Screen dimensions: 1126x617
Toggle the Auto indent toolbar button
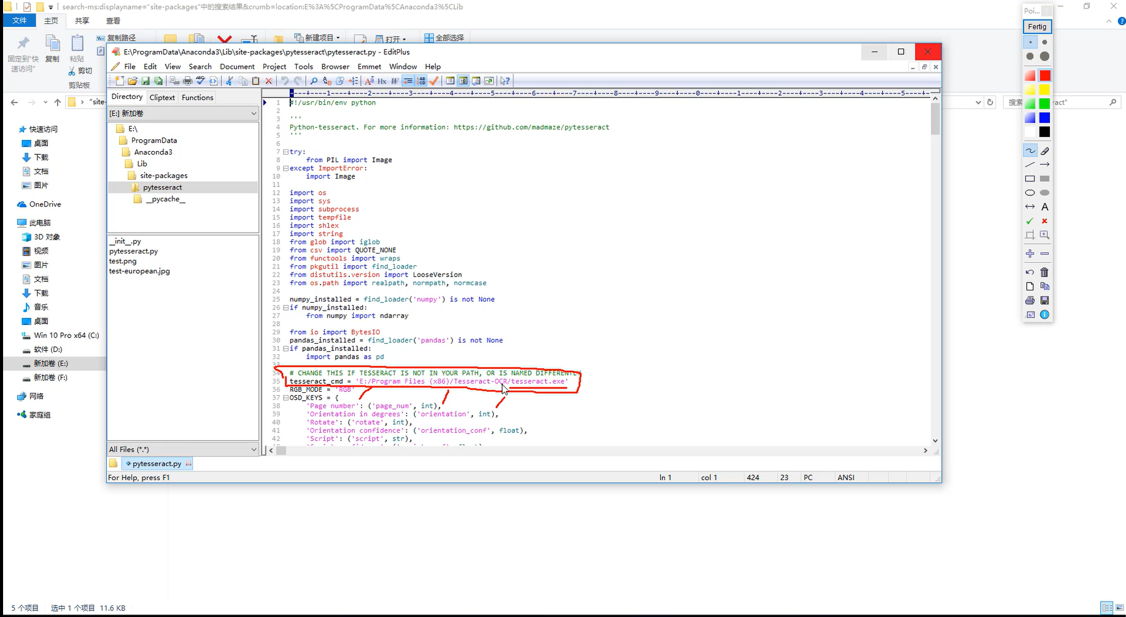coord(407,81)
